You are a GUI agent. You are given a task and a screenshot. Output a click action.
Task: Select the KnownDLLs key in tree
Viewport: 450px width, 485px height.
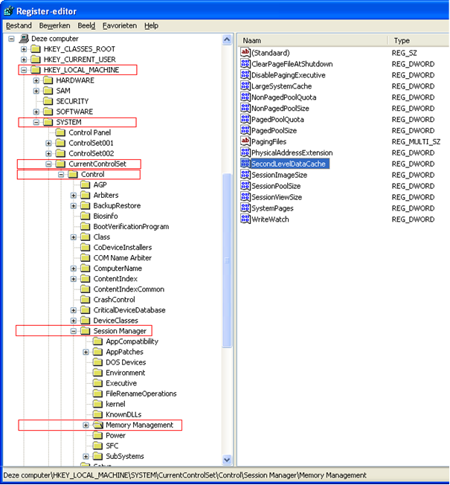click(x=123, y=414)
